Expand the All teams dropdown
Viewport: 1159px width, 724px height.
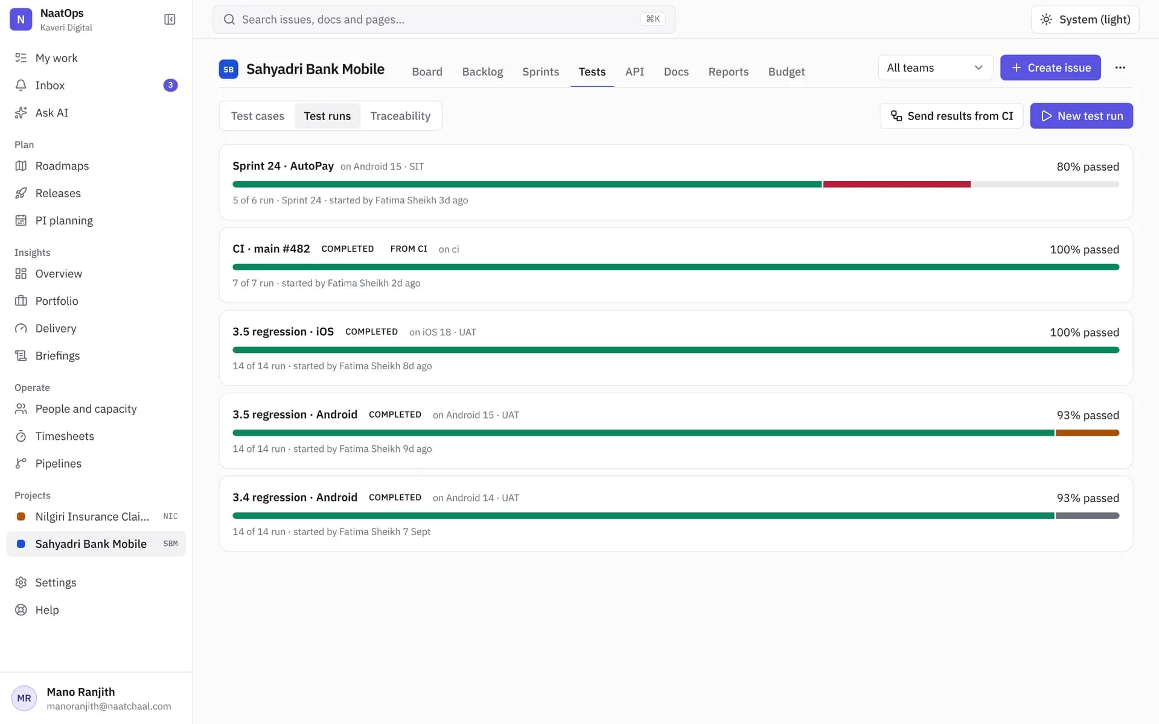pyautogui.click(x=935, y=68)
